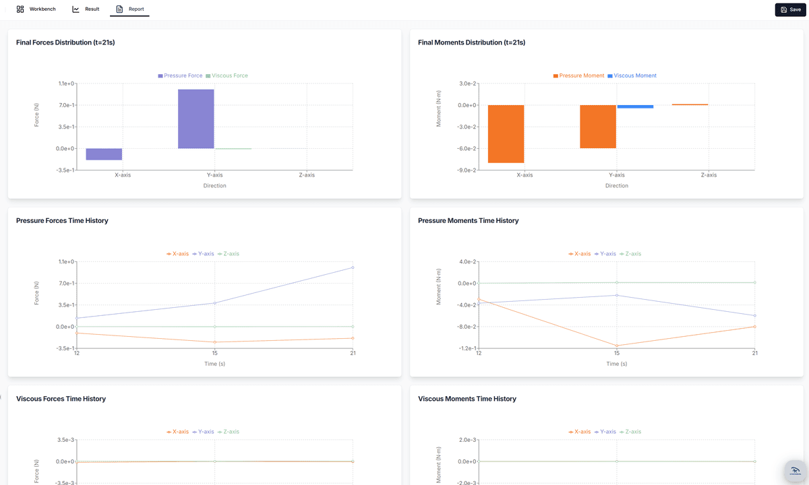Toggle Z-axis legend in Viscous Moments Time History

[x=630, y=432]
